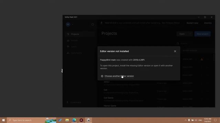Open the Downloads panel in sidebar
The height and width of the screenshot is (123, 220).
[x=74, y=102]
